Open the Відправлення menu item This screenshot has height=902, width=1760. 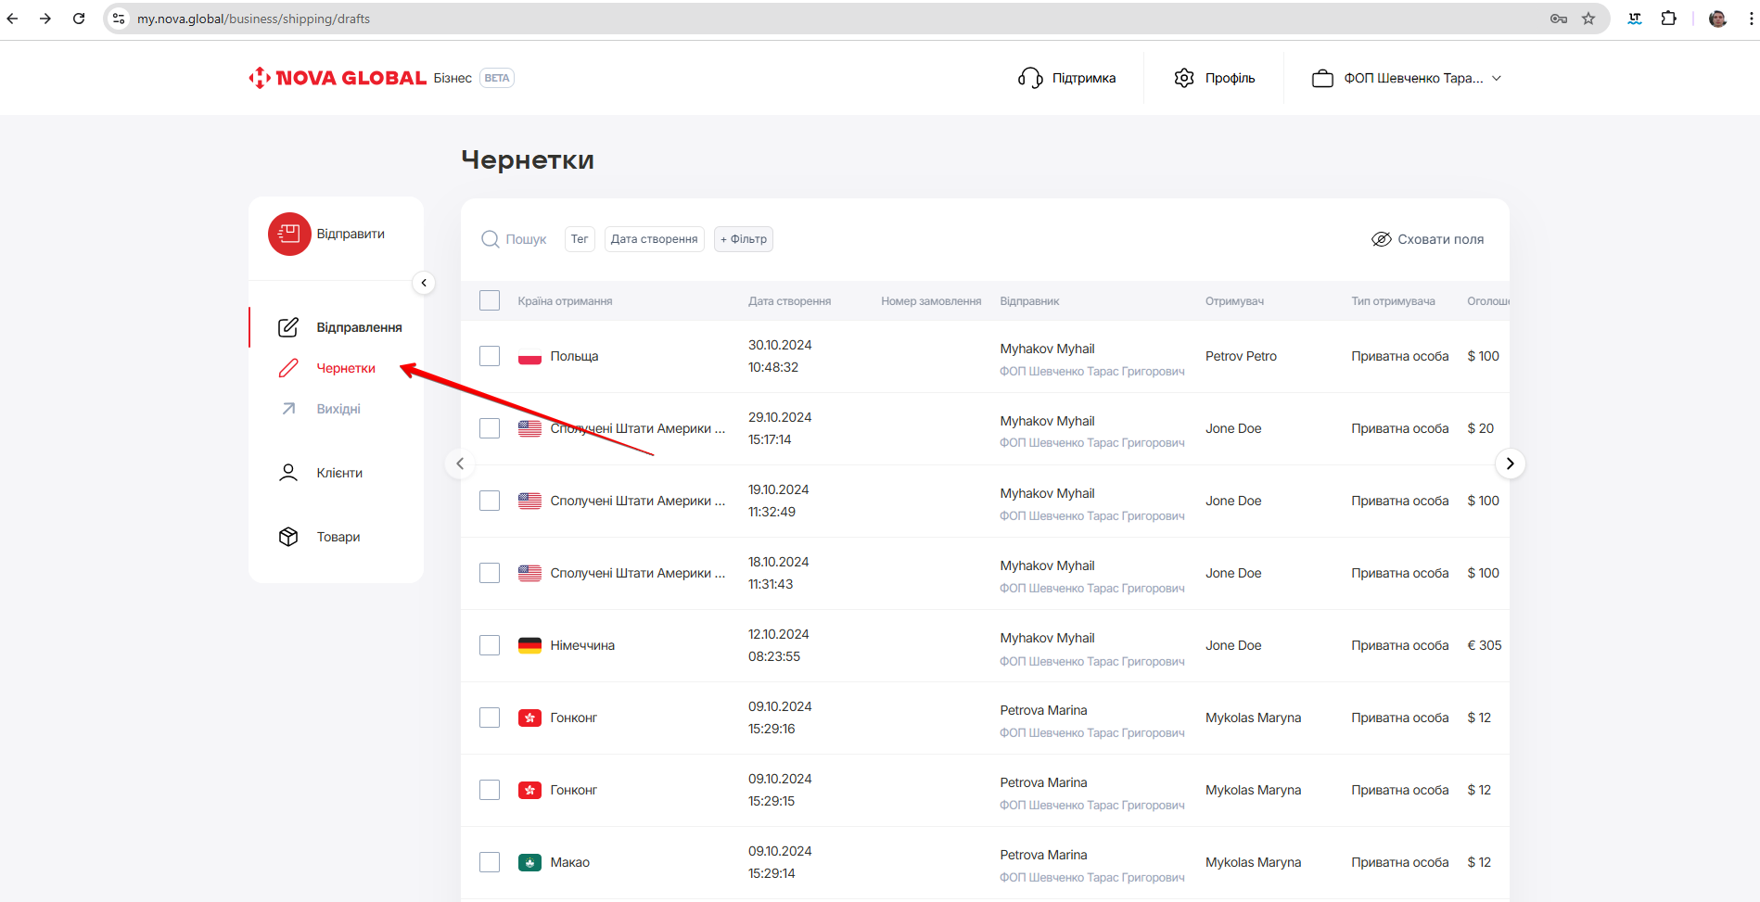click(358, 327)
